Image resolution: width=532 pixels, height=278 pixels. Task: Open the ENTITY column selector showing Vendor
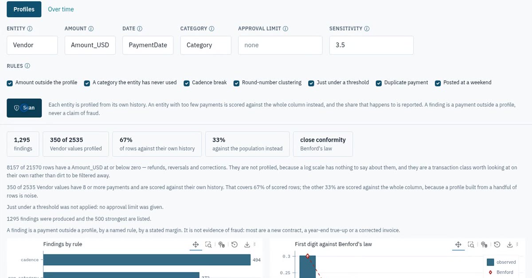[32, 45]
